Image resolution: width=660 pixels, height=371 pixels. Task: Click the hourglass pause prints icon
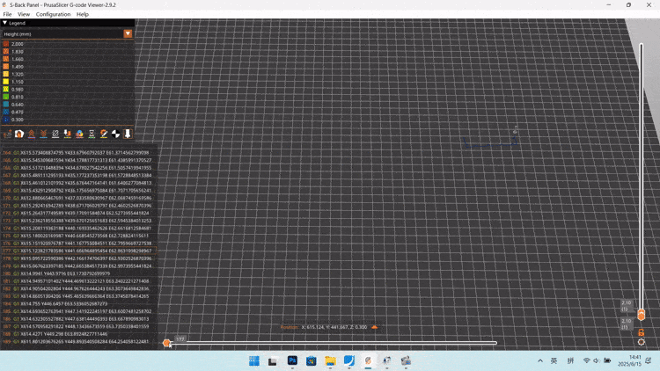click(x=92, y=134)
